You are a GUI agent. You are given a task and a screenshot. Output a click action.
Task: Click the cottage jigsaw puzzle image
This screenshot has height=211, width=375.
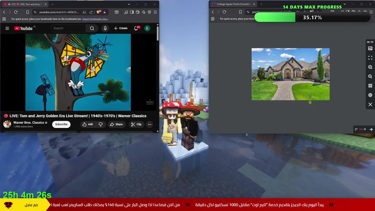click(290, 74)
